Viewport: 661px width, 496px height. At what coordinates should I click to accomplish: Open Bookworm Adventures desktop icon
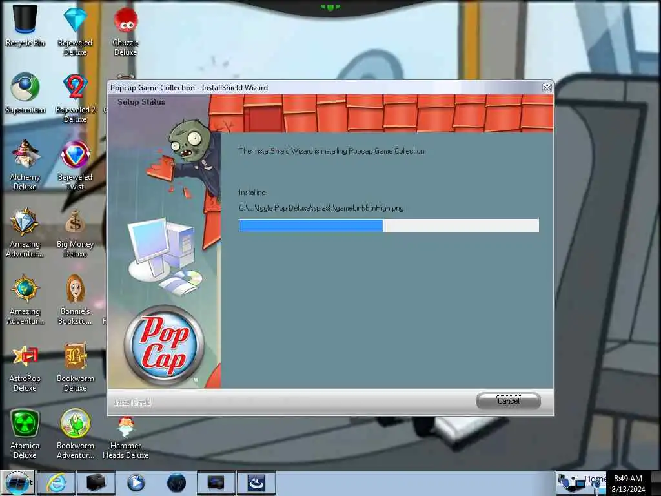tap(75, 434)
